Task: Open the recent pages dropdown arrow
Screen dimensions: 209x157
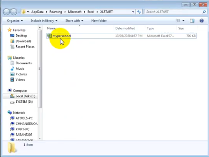Action: (19, 12)
